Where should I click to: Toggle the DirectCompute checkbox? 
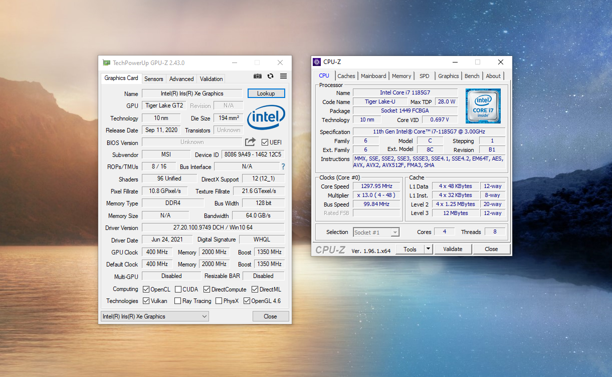207,289
